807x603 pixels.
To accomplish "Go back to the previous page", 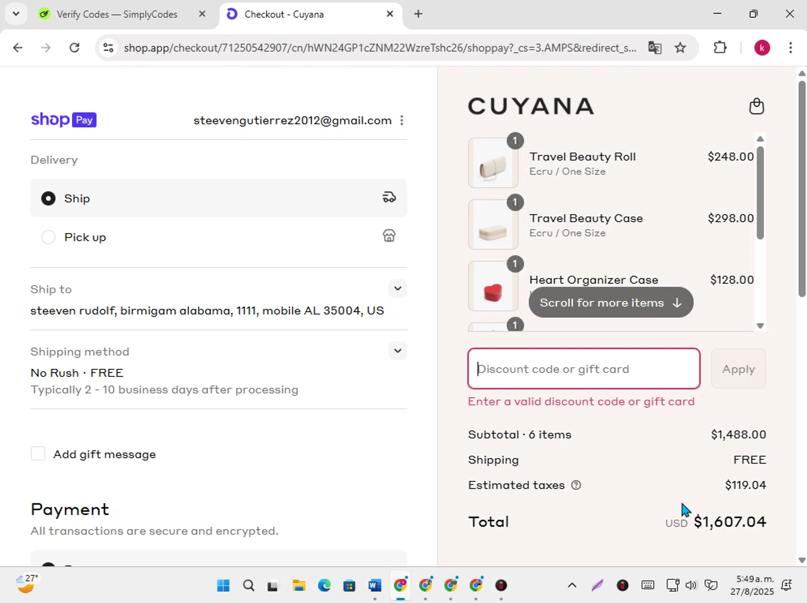I will (18, 48).
